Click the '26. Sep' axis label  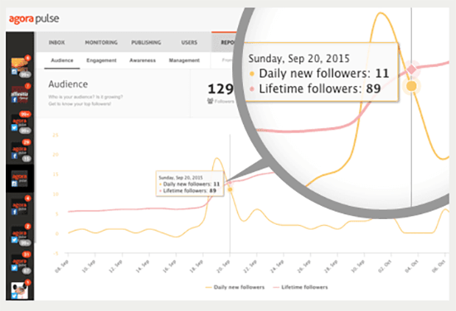304,266
